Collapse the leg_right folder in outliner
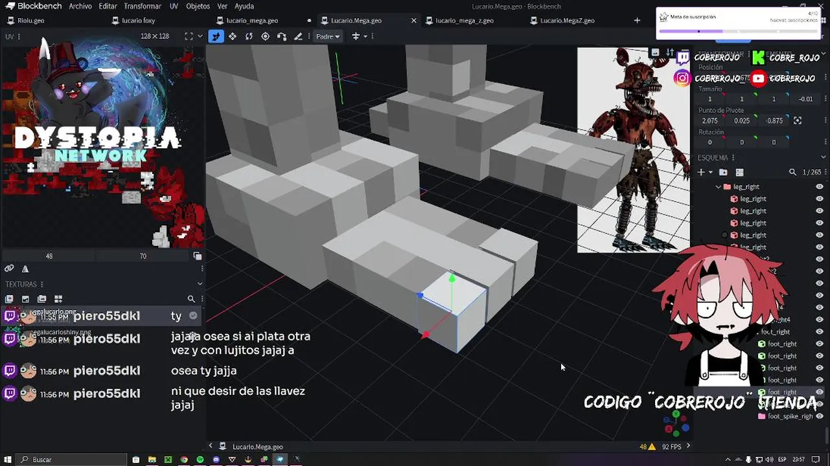The image size is (830, 466). point(718,186)
